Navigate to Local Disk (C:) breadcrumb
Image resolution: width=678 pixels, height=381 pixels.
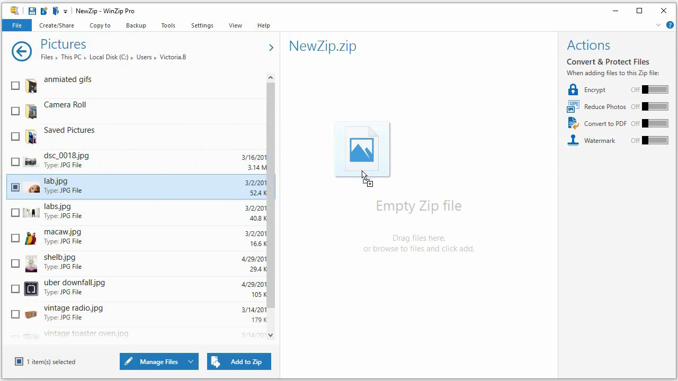tap(109, 57)
